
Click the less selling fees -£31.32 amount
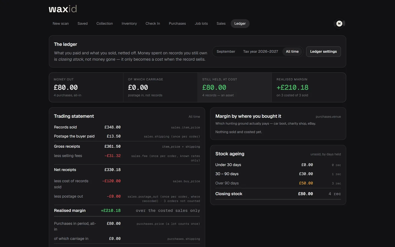(112, 156)
